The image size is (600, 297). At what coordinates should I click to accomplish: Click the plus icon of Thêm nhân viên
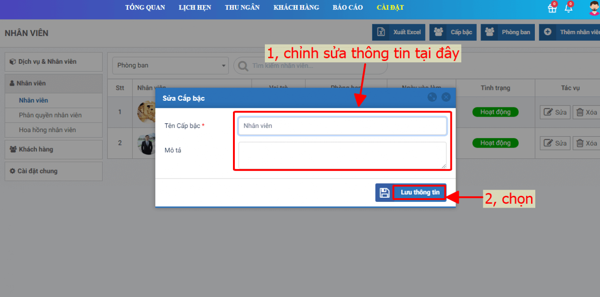(x=547, y=32)
